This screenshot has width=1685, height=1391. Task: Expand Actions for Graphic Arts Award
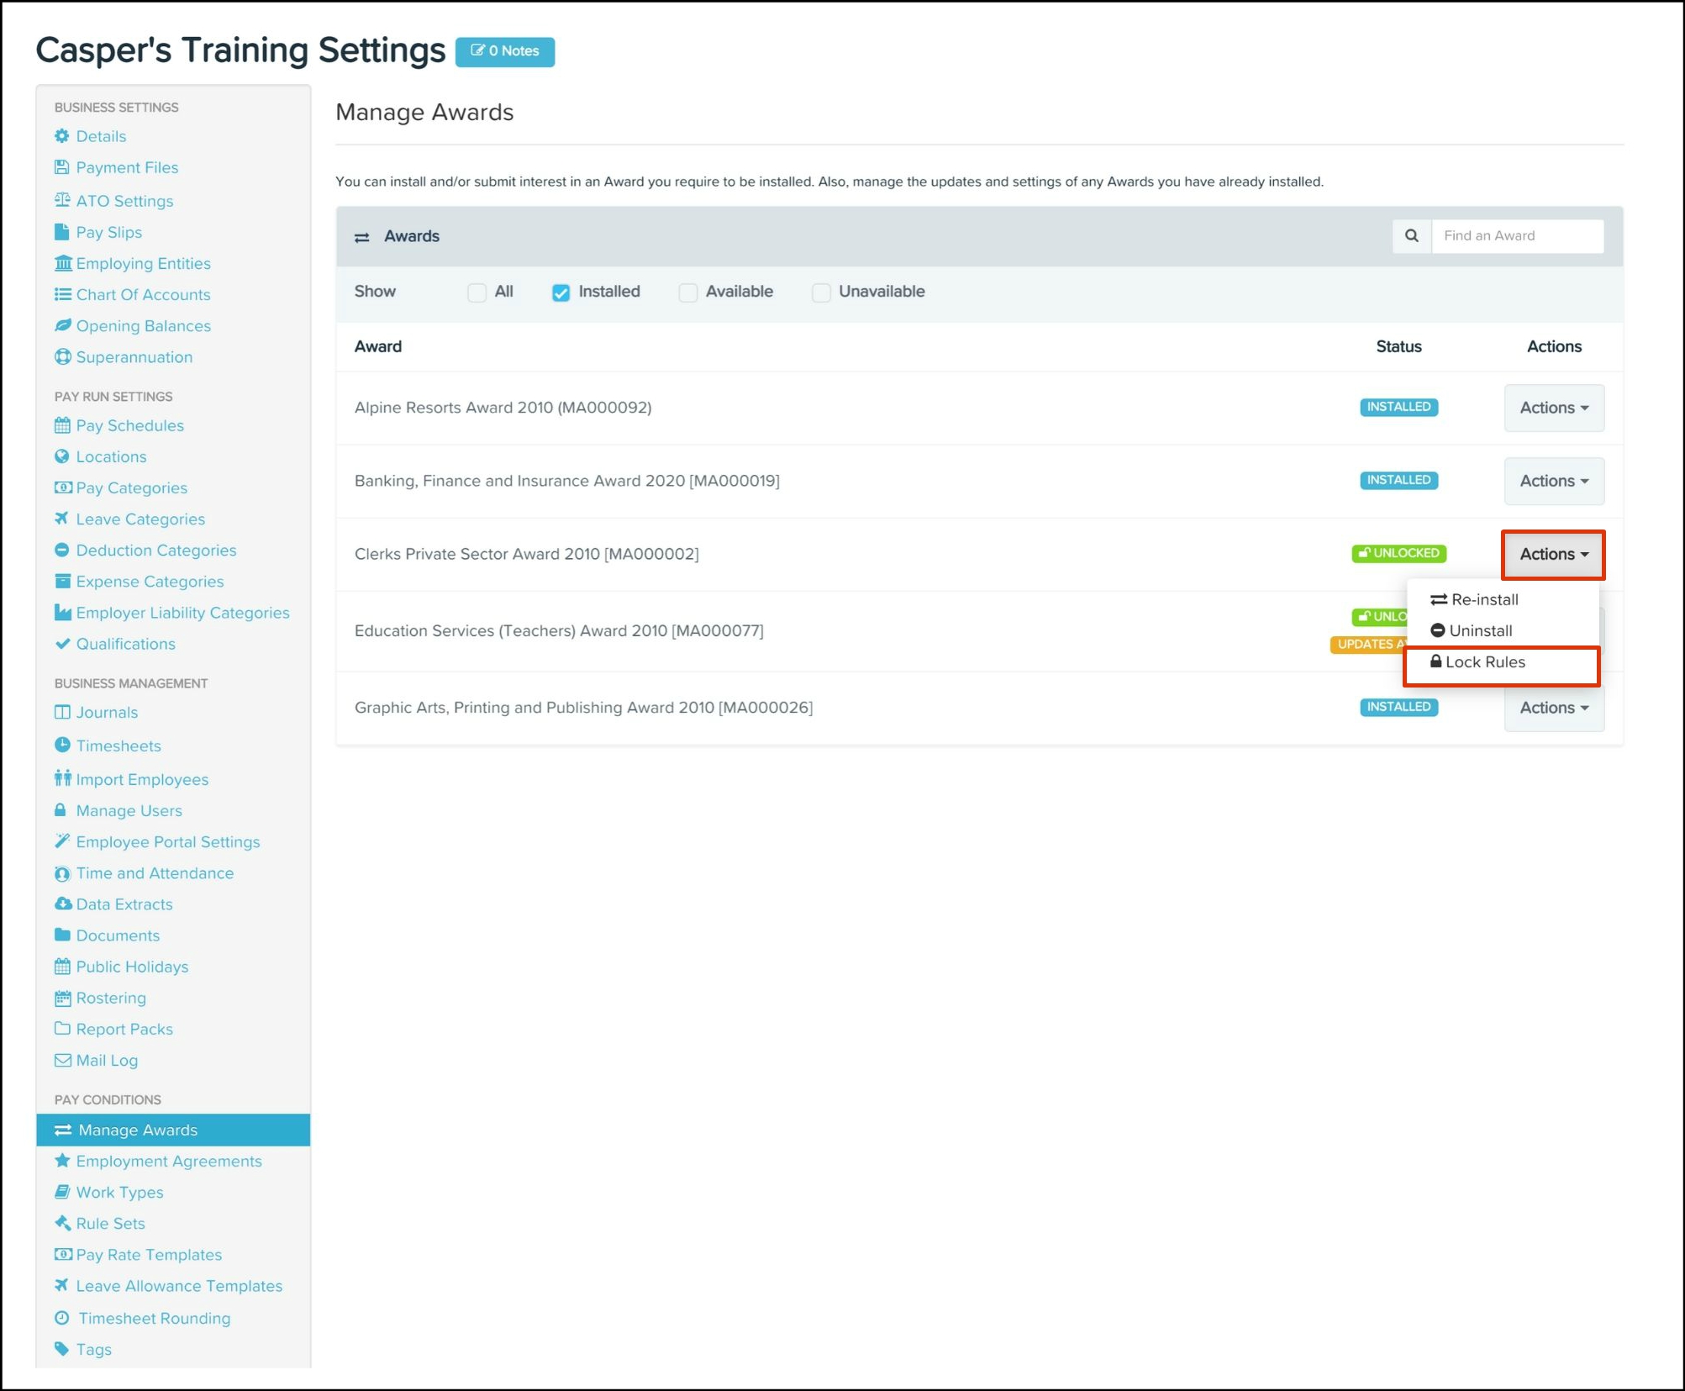coord(1553,708)
